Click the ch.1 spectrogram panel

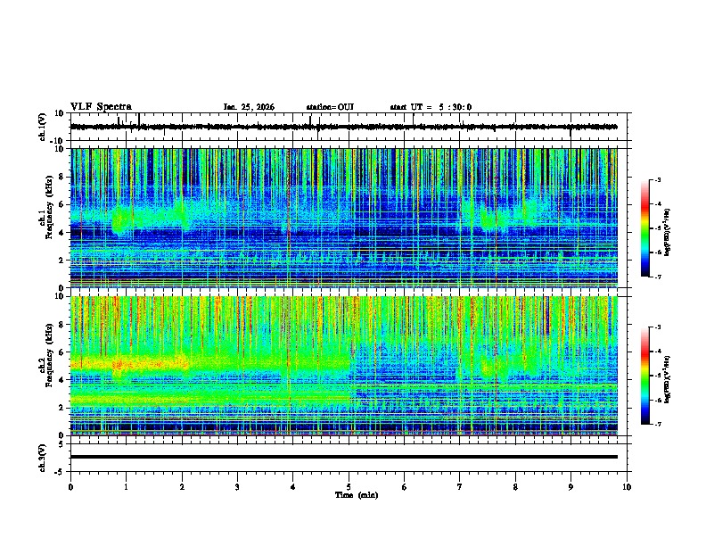click(x=344, y=218)
